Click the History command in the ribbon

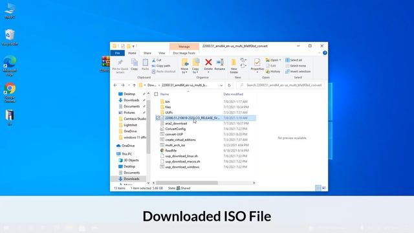coord(273,71)
